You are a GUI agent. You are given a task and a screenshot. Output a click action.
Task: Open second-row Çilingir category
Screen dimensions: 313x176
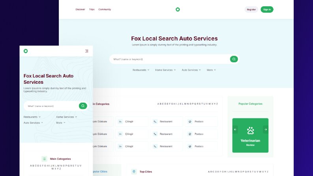[x=132, y=134]
